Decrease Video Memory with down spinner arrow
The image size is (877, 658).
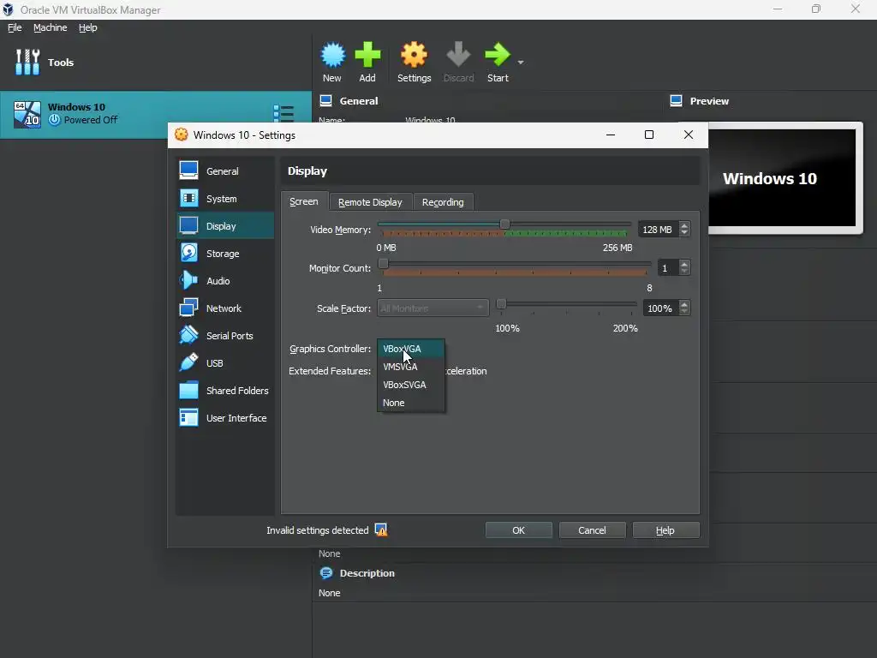[x=684, y=233]
